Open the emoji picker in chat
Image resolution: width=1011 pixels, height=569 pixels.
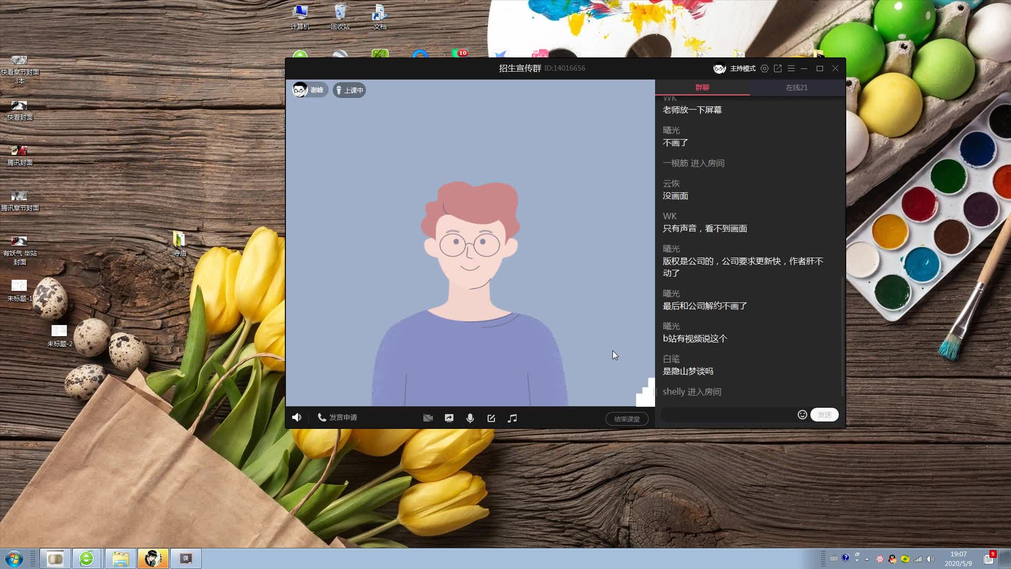802,415
